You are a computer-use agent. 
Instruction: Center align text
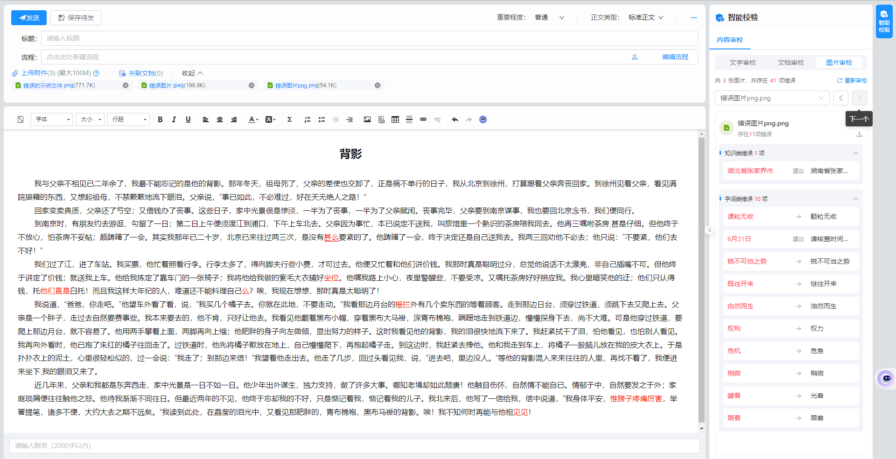point(219,119)
